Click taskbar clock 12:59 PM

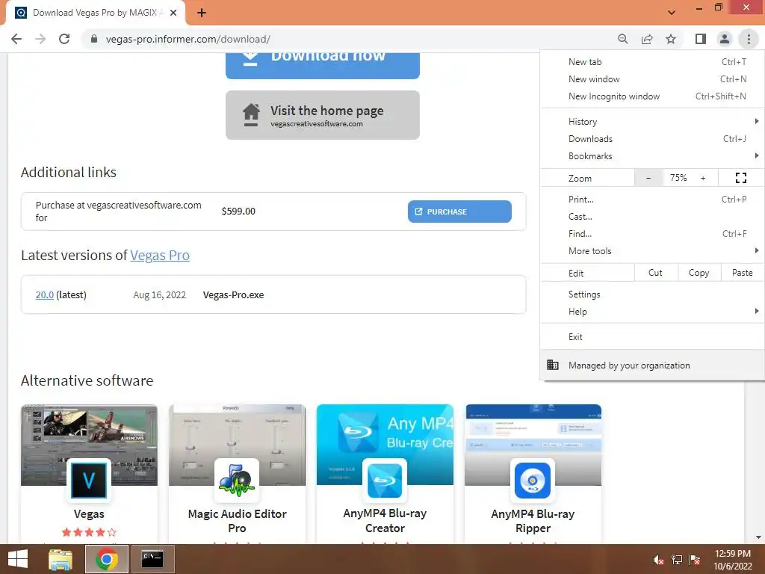coord(732,554)
